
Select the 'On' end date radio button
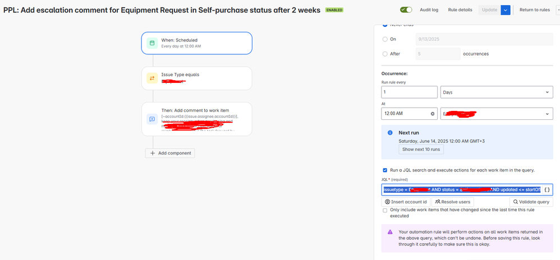(385, 39)
